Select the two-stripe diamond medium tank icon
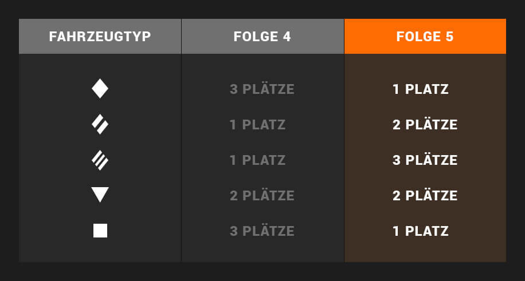The image size is (525, 281). [x=100, y=124]
